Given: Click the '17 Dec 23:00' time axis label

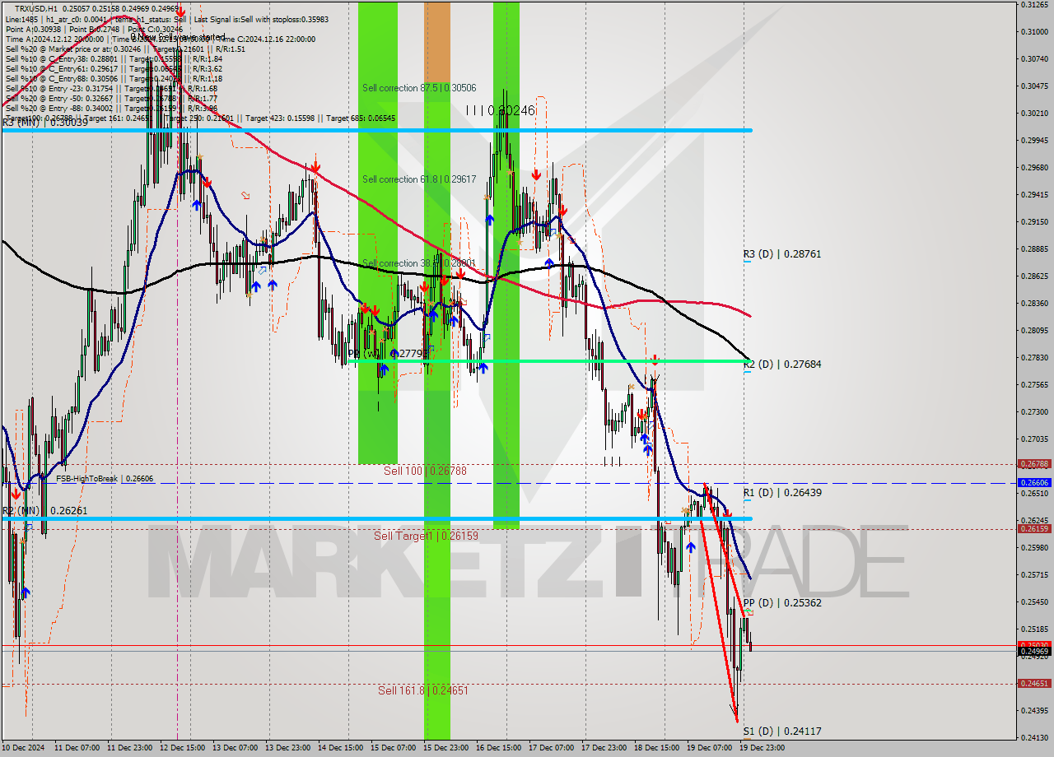Looking at the screenshot, I should pyautogui.click(x=604, y=748).
